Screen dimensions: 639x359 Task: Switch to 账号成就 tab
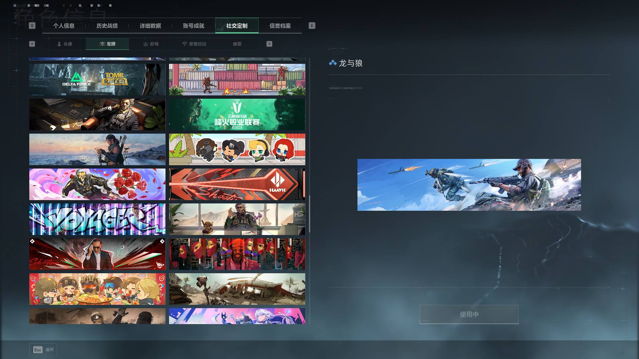tap(194, 26)
